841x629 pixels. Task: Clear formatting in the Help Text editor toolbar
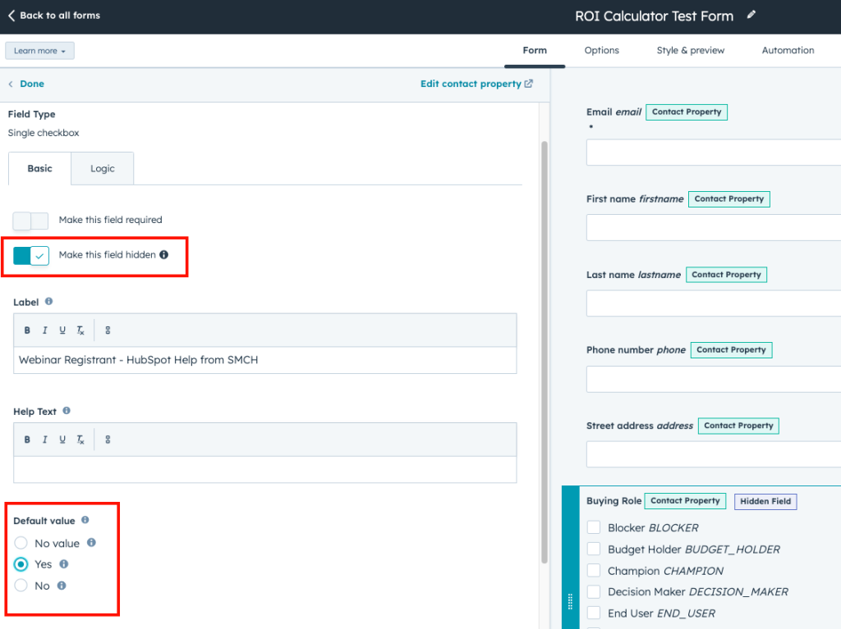pos(80,440)
